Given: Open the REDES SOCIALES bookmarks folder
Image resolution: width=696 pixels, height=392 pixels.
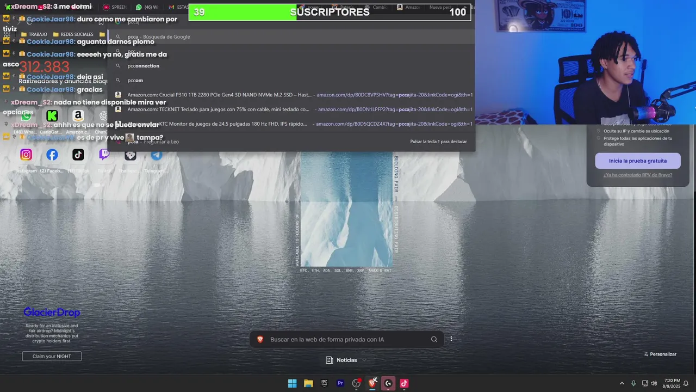Looking at the screenshot, I should pos(73,34).
